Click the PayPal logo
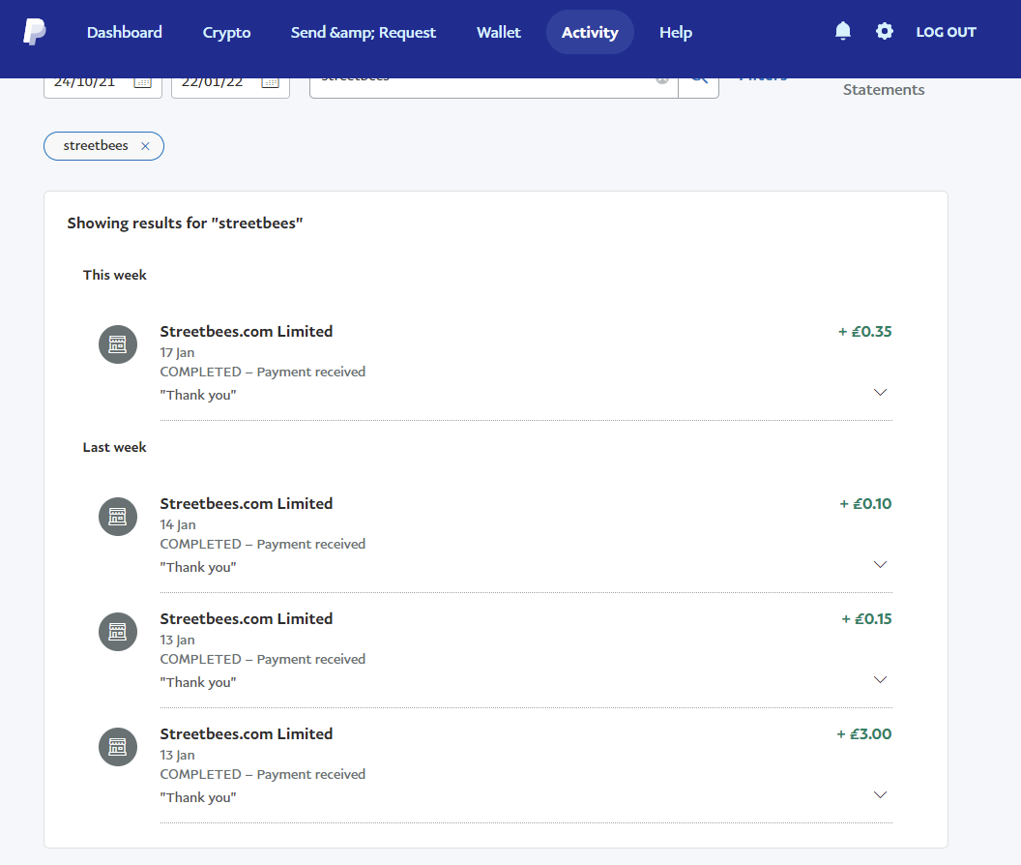This screenshot has height=865, width=1021. click(x=35, y=32)
